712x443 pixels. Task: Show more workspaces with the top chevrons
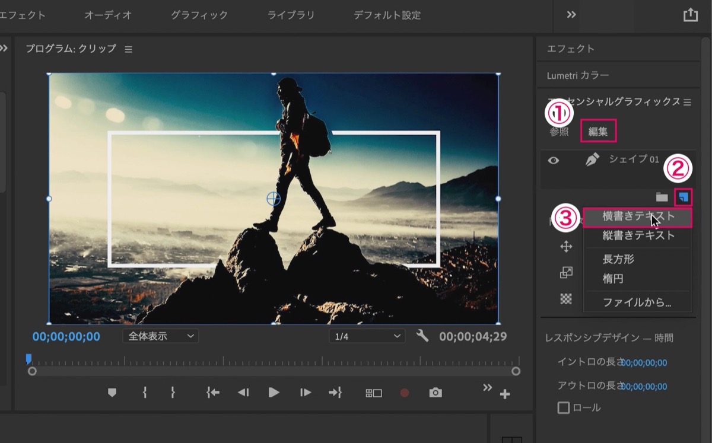(x=571, y=15)
